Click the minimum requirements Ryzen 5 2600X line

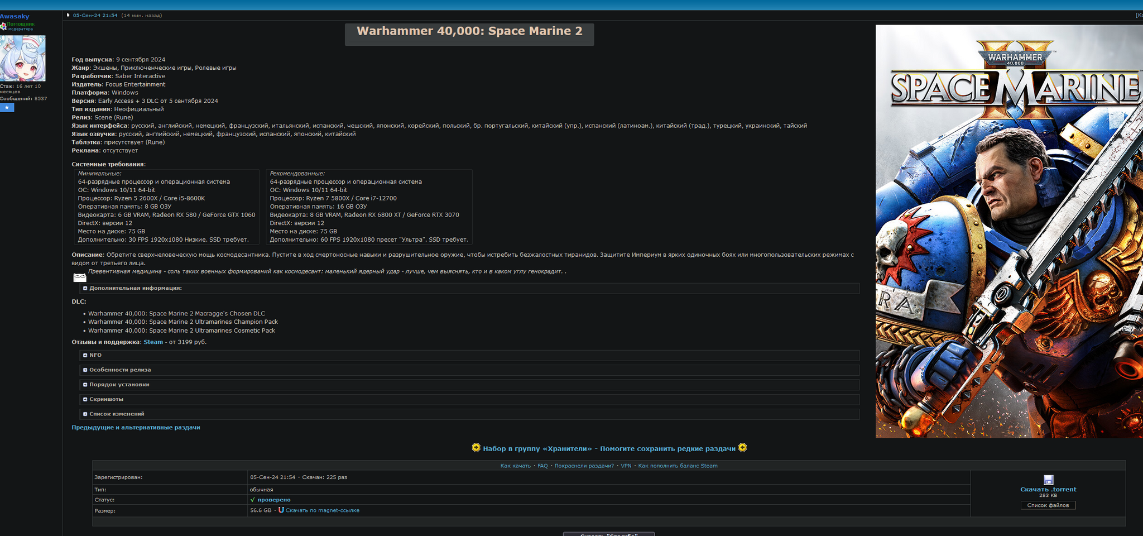pos(141,198)
